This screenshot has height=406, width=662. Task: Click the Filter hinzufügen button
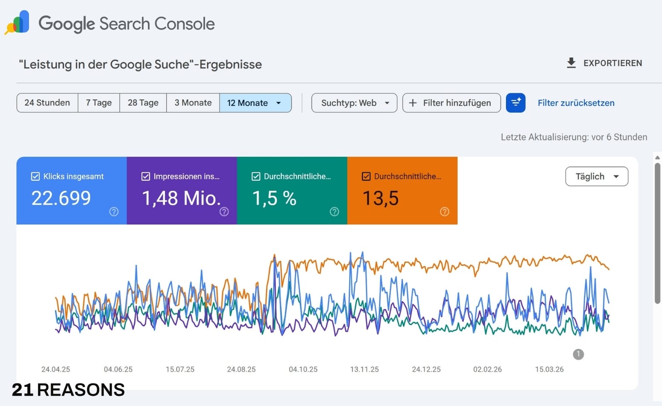[x=451, y=103]
